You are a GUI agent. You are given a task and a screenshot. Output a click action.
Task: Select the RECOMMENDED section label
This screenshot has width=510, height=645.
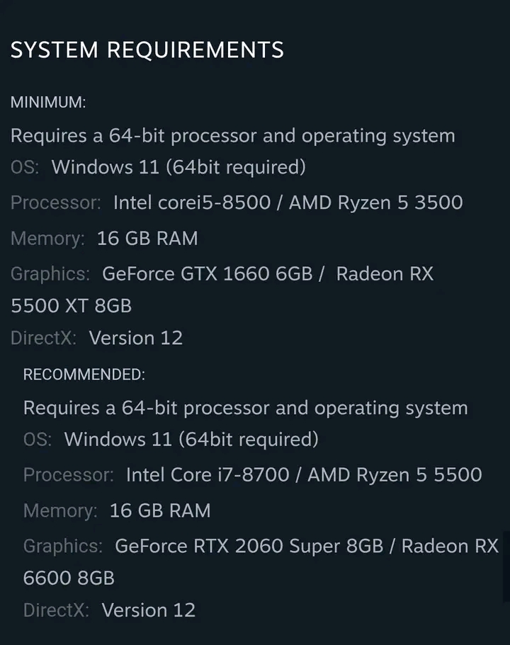[84, 375]
